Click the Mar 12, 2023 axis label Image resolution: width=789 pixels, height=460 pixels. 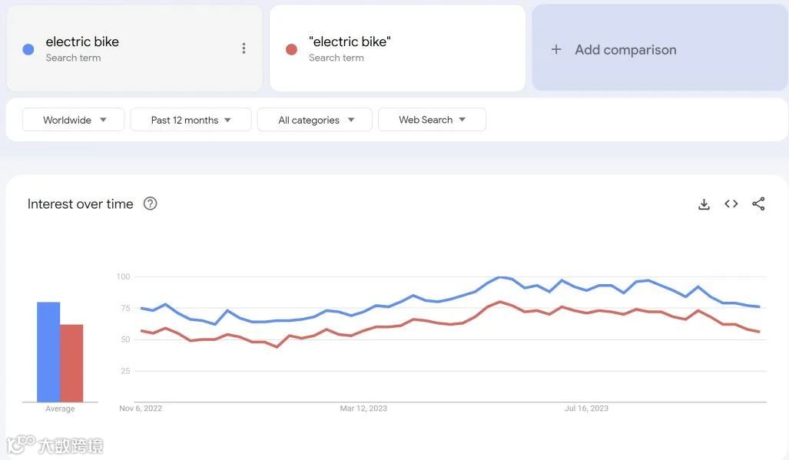363,408
